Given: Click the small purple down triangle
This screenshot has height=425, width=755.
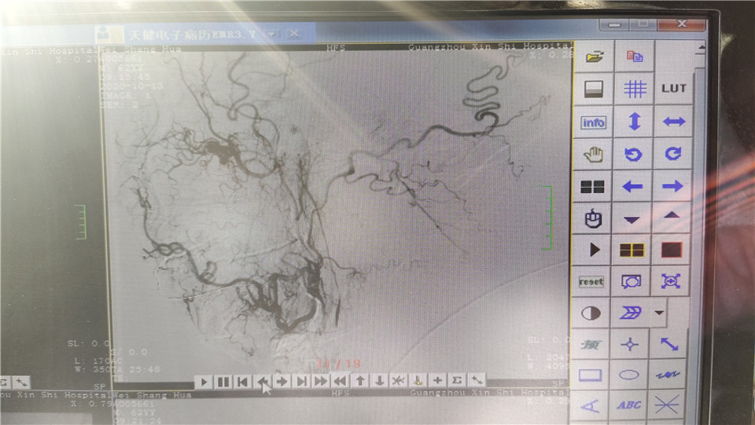Looking at the screenshot, I should click(x=632, y=220).
